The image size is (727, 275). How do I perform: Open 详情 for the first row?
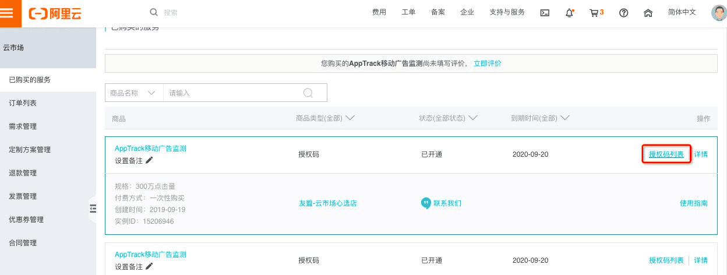tap(701, 154)
